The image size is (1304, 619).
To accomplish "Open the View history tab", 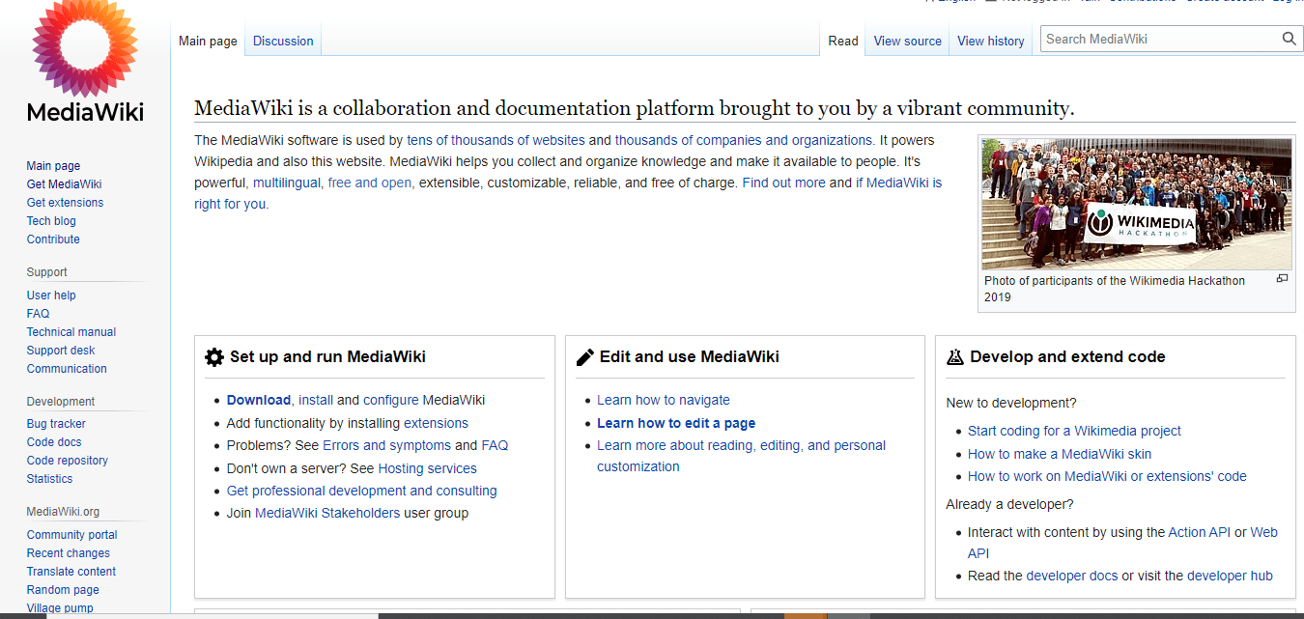I will (x=991, y=41).
